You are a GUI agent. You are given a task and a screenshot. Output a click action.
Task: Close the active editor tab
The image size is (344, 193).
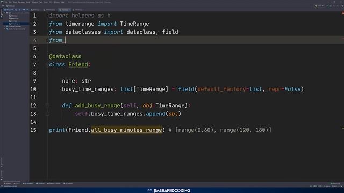pos(69,10)
